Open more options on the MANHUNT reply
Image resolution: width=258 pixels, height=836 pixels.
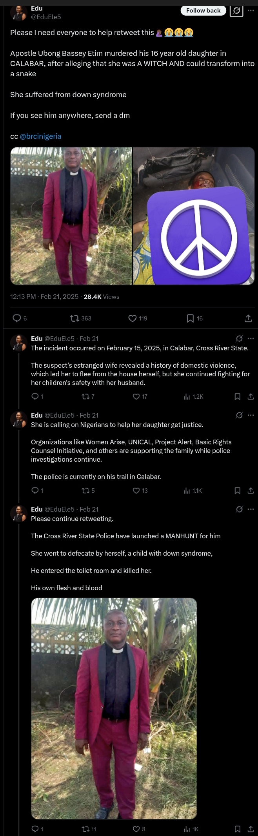pyautogui.click(x=251, y=509)
